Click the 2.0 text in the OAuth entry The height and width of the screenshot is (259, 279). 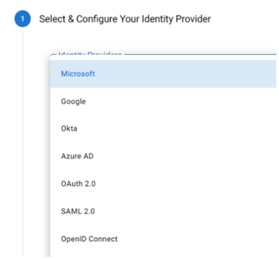(x=90, y=184)
